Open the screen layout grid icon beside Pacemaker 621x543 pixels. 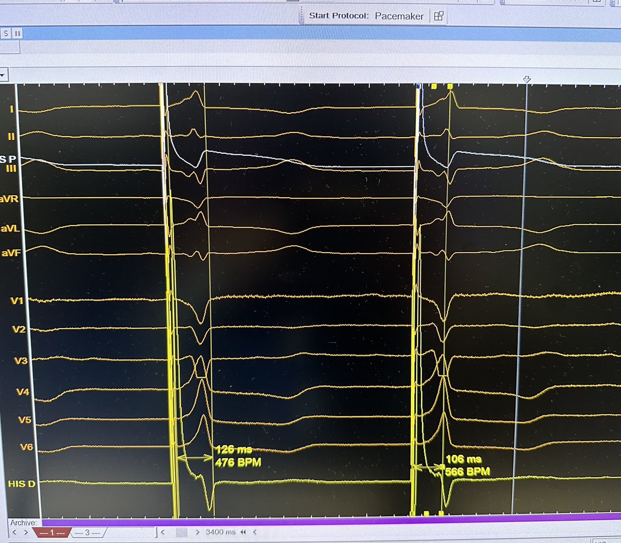(x=438, y=16)
